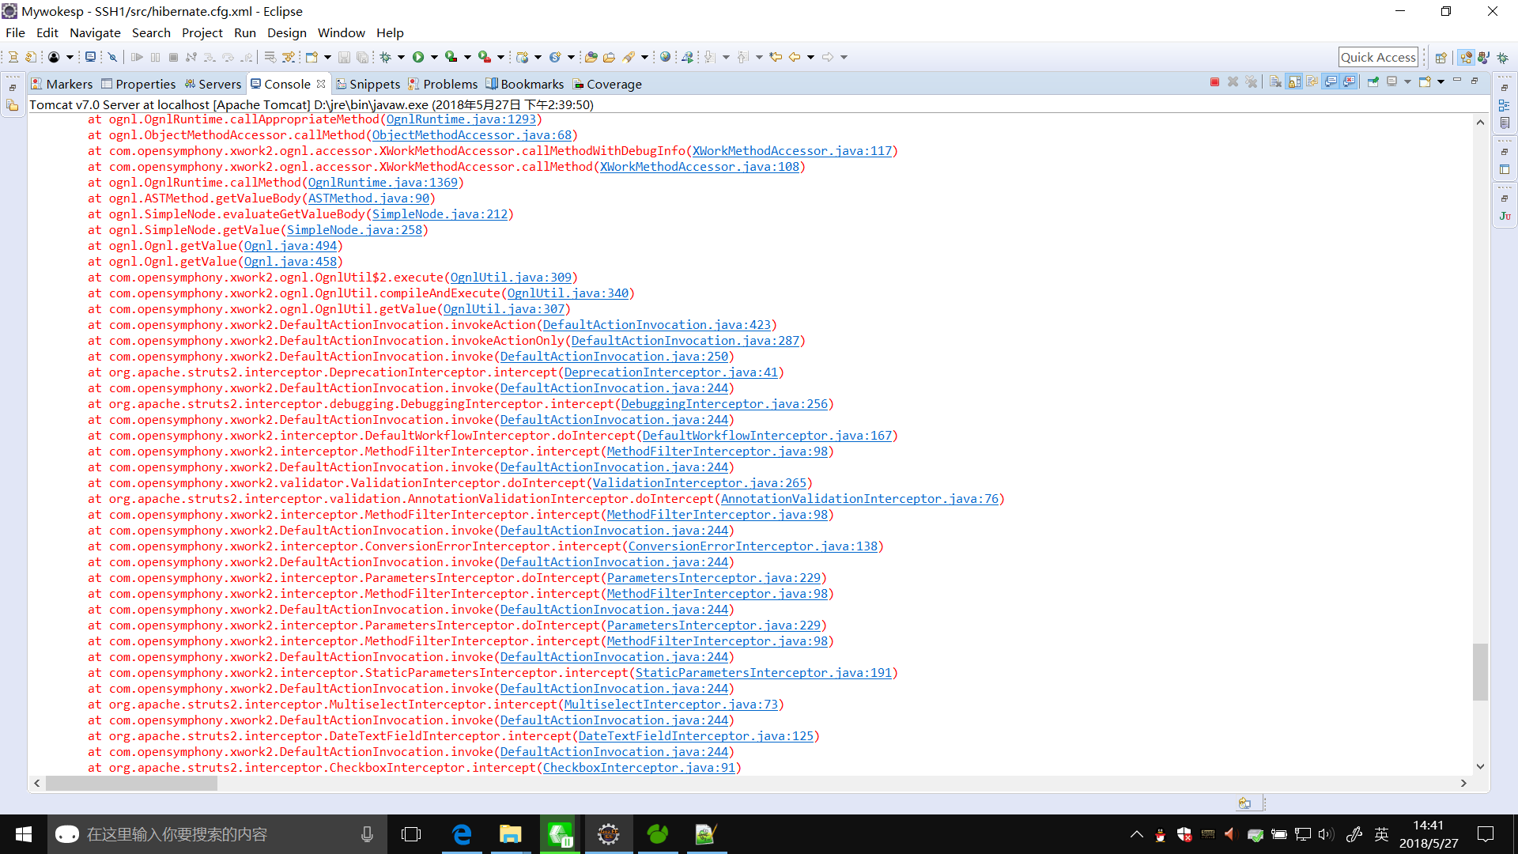Pin the console view

pos(1373,82)
